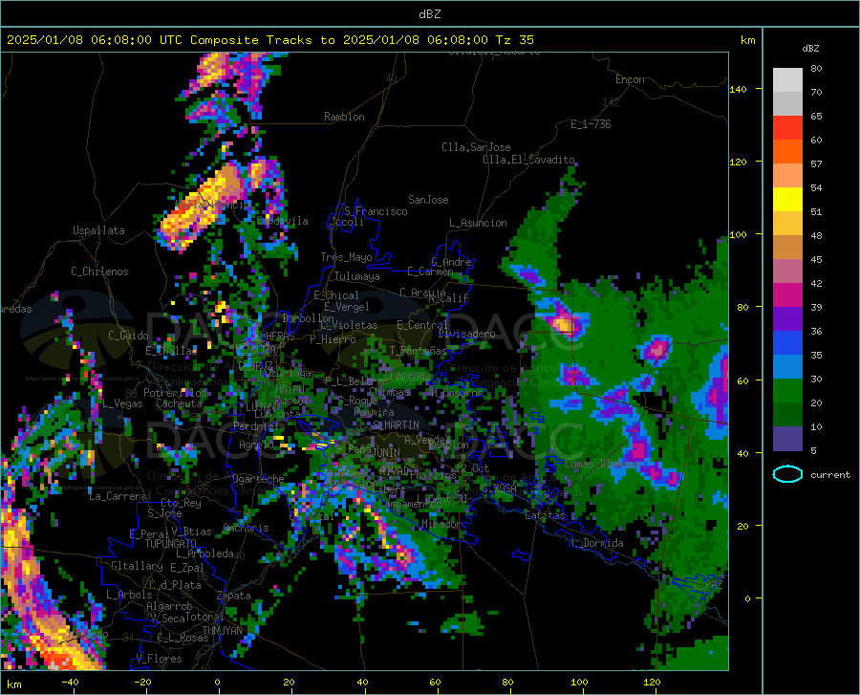Click the 'Algarrob' map label
Screen dimensions: 860x695
(169, 606)
